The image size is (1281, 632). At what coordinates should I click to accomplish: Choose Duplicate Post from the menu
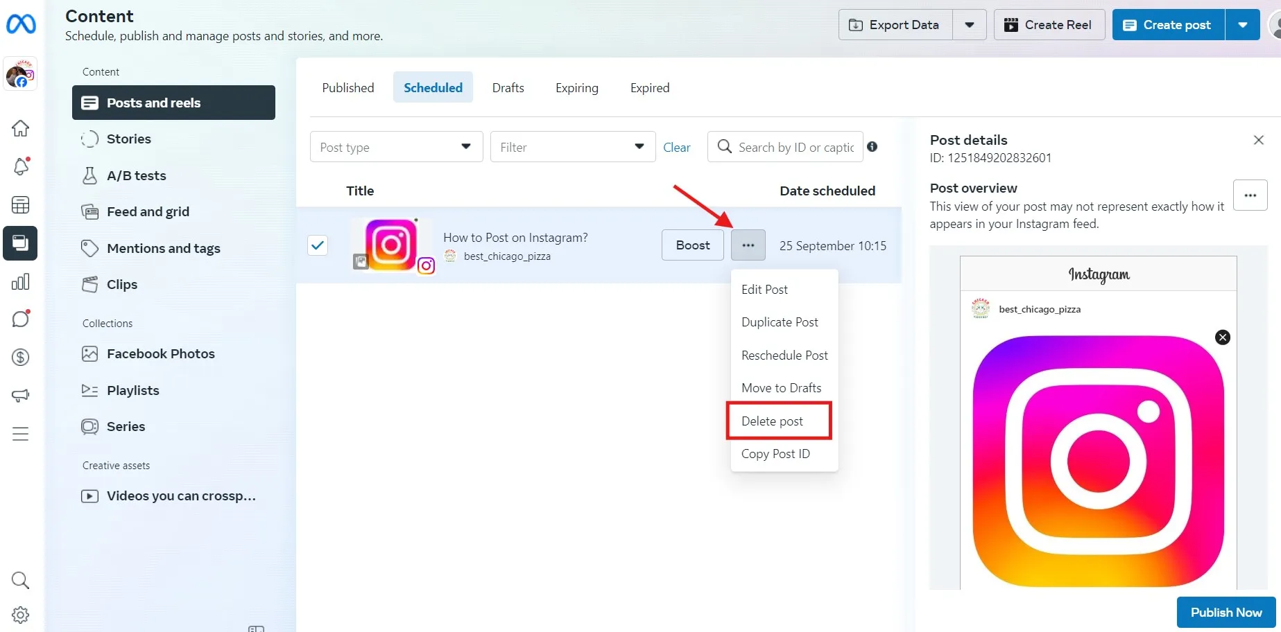[x=784, y=322]
